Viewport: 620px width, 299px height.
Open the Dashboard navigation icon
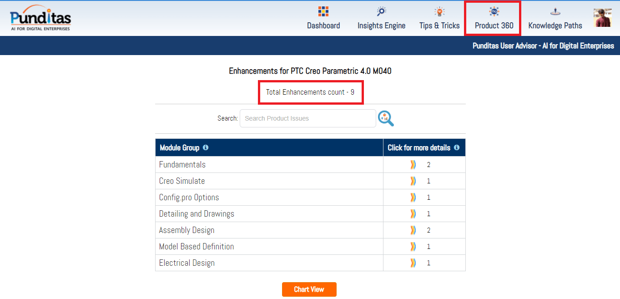click(323, 12)
